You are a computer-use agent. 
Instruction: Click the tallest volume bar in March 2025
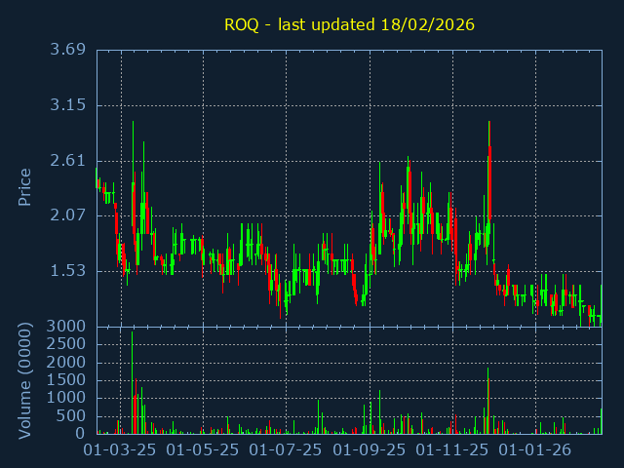(133, 382)
